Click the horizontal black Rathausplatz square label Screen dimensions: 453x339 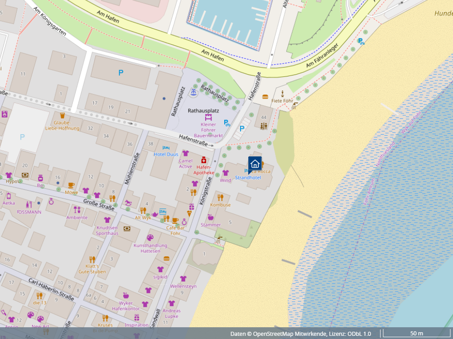point(203,111)
